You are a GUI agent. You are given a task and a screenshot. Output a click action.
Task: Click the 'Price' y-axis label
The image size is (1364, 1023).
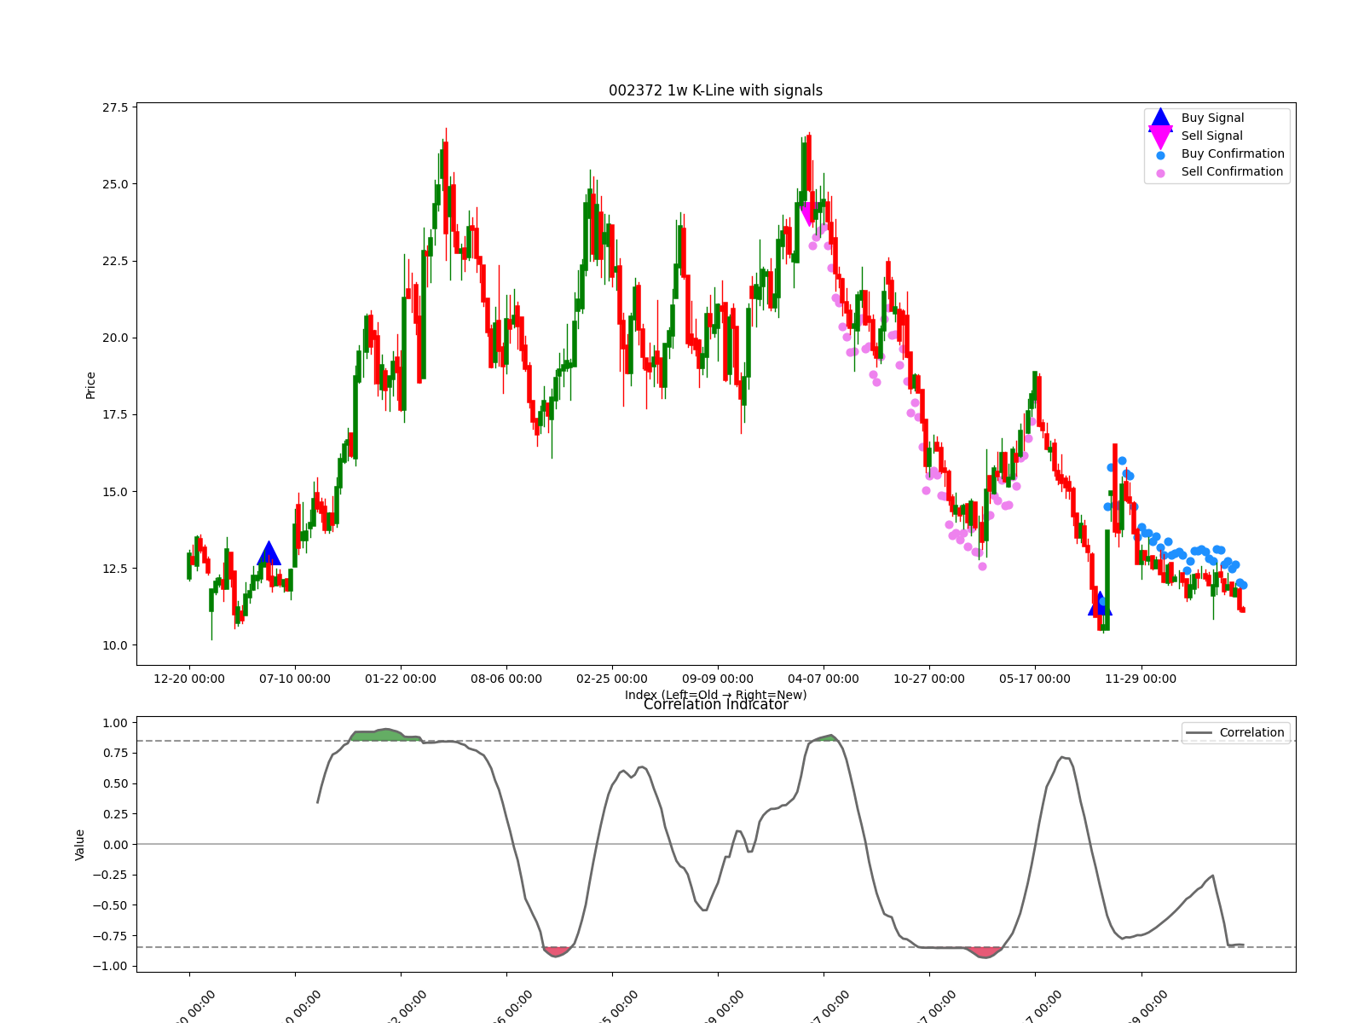point(90,385)
